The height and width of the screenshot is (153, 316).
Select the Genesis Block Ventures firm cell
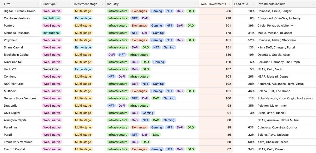coord(20,98)
